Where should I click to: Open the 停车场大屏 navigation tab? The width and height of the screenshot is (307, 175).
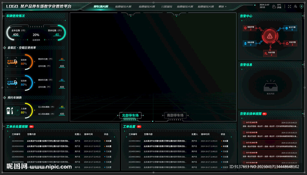tap(101, 6)
